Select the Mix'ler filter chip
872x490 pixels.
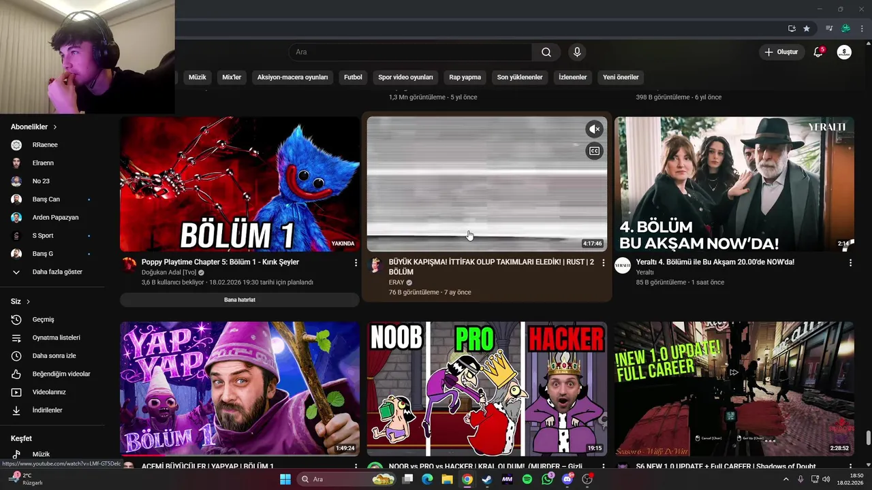tap(232, 77)
